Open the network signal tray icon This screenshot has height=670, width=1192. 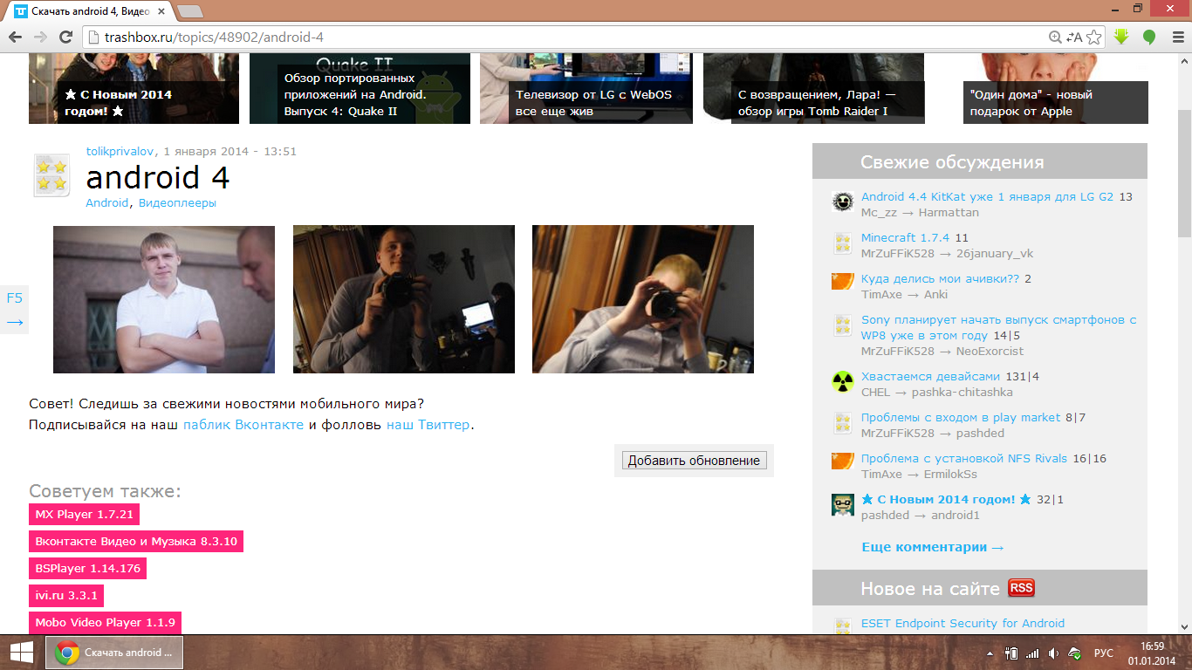pyautogui.click(x=1033, y=653)
